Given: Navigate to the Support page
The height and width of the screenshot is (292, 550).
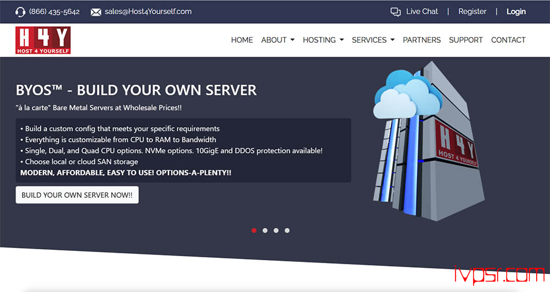Looking at the screenshot, I should [x=465, y=40].
